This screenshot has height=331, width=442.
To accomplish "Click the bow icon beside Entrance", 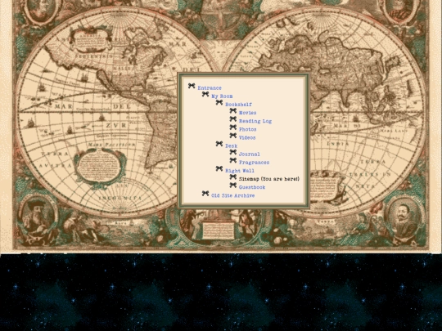I will [192, 86].
